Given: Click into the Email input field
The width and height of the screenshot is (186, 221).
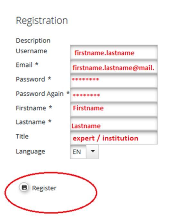Looking at the screenshot, I should pos(114,67).
